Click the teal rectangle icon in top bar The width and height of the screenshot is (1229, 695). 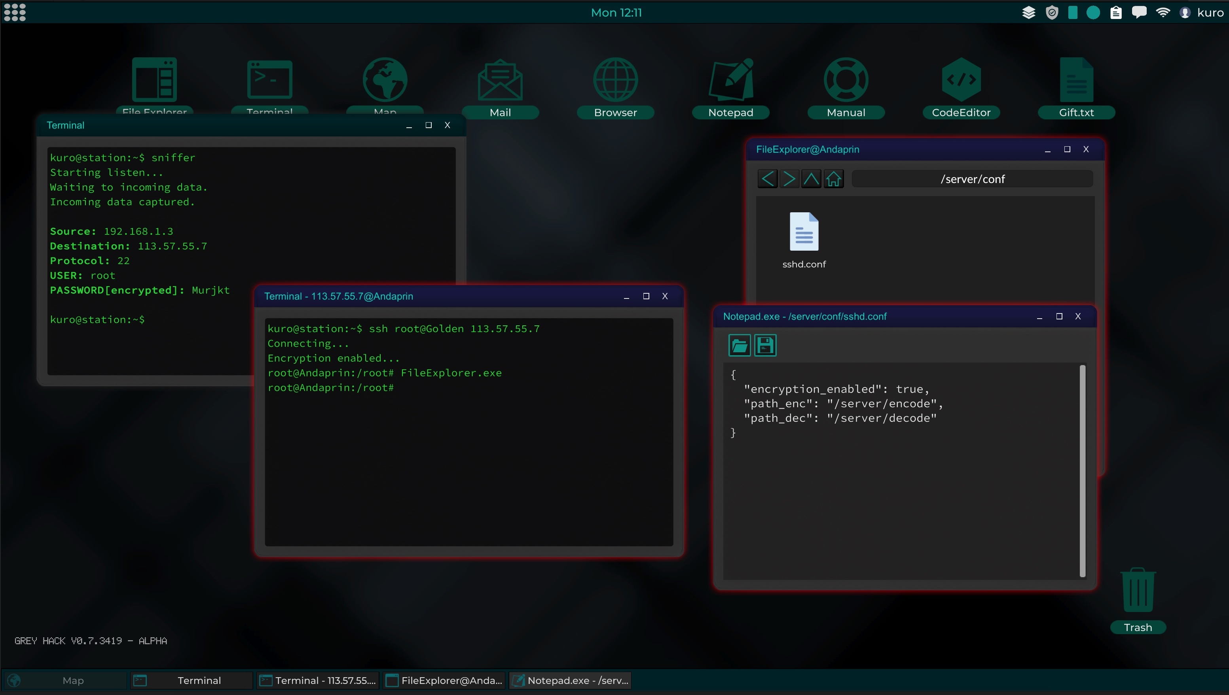[x=1073, y=12]
